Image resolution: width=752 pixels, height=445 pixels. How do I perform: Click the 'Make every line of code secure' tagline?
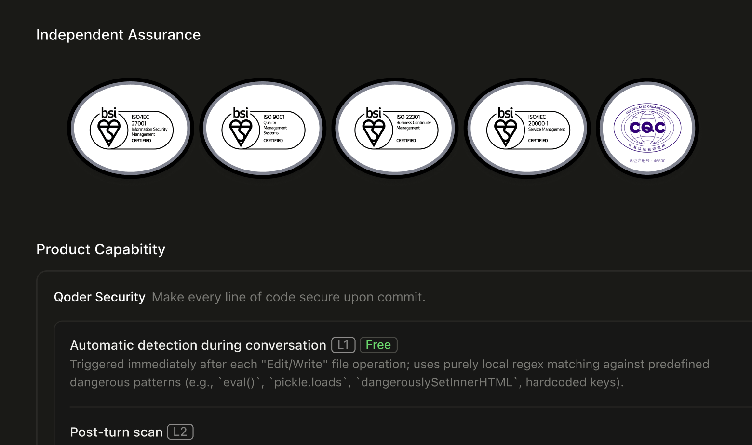289,297
